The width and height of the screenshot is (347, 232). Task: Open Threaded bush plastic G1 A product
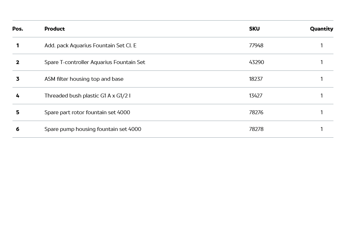(x=87, y=96)
